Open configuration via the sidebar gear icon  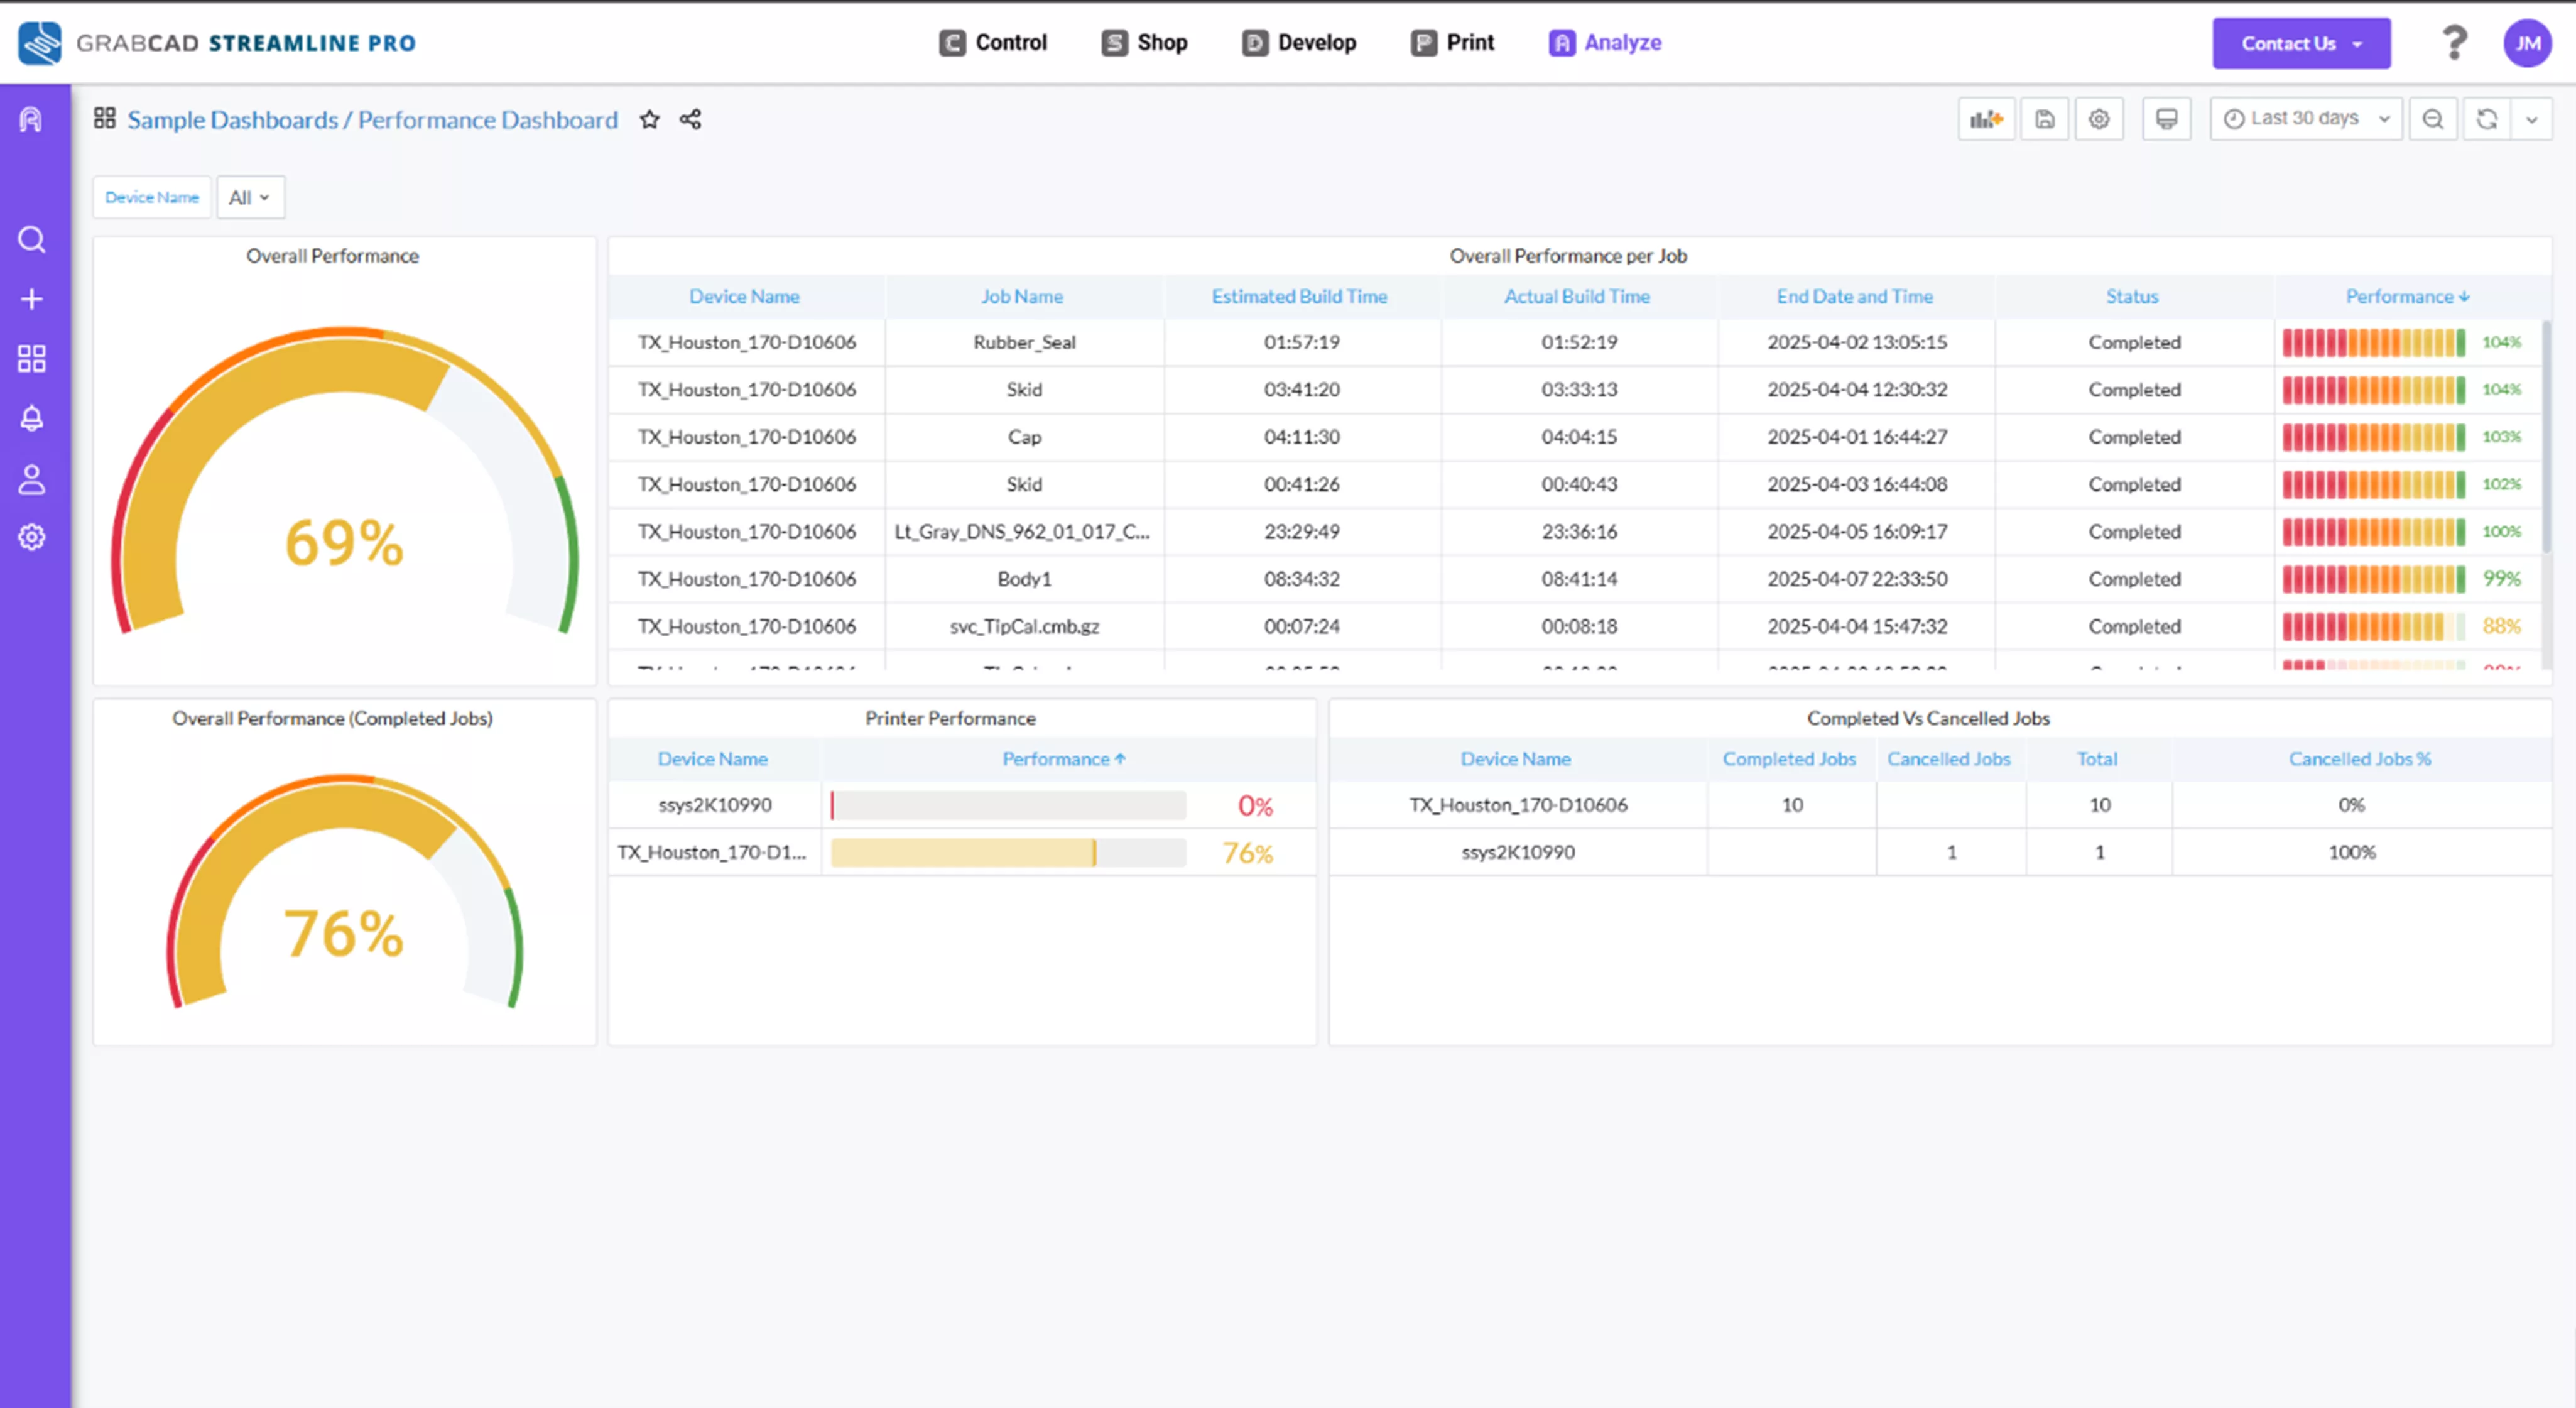31,537
